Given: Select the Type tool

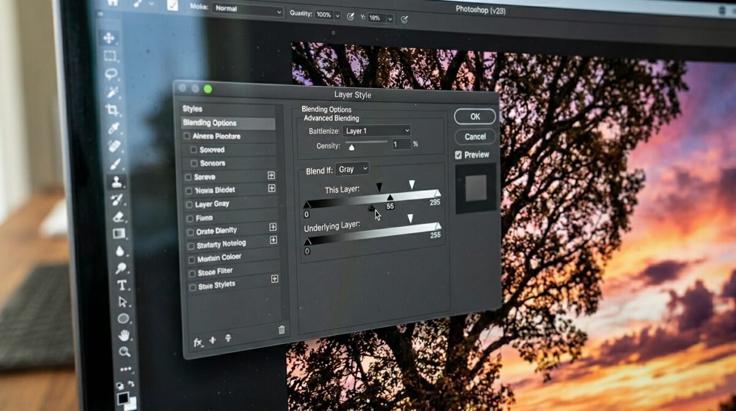Looking at the screenshot, I should [x=121, y=285].
